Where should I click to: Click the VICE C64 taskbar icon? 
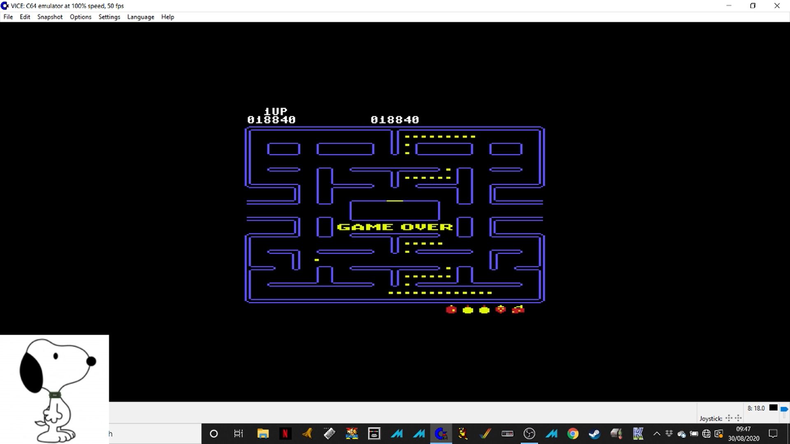pyautogui.click(x=441, y=434)
